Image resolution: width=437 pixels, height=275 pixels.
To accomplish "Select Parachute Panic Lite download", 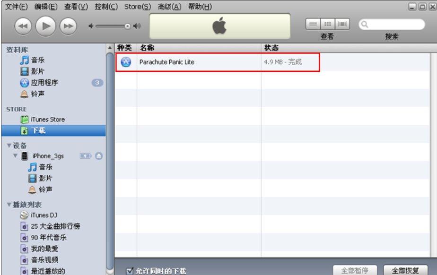I will [x=166, y=62].
